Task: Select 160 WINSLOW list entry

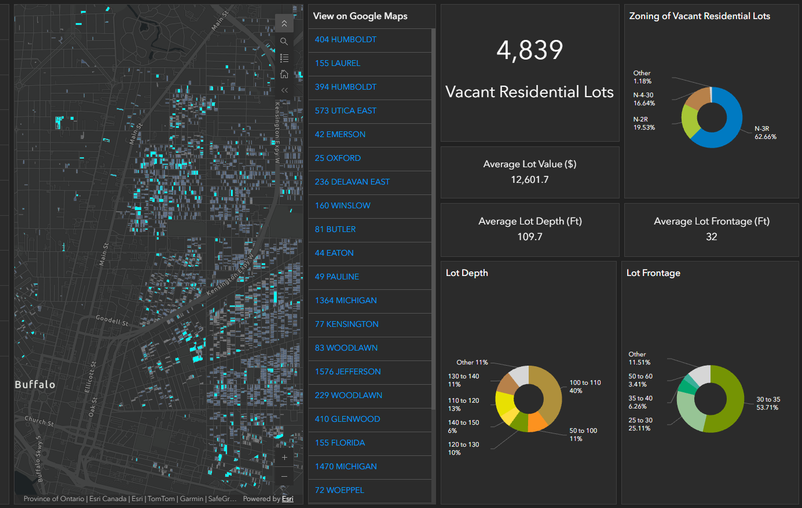Action: pos(370,205)
